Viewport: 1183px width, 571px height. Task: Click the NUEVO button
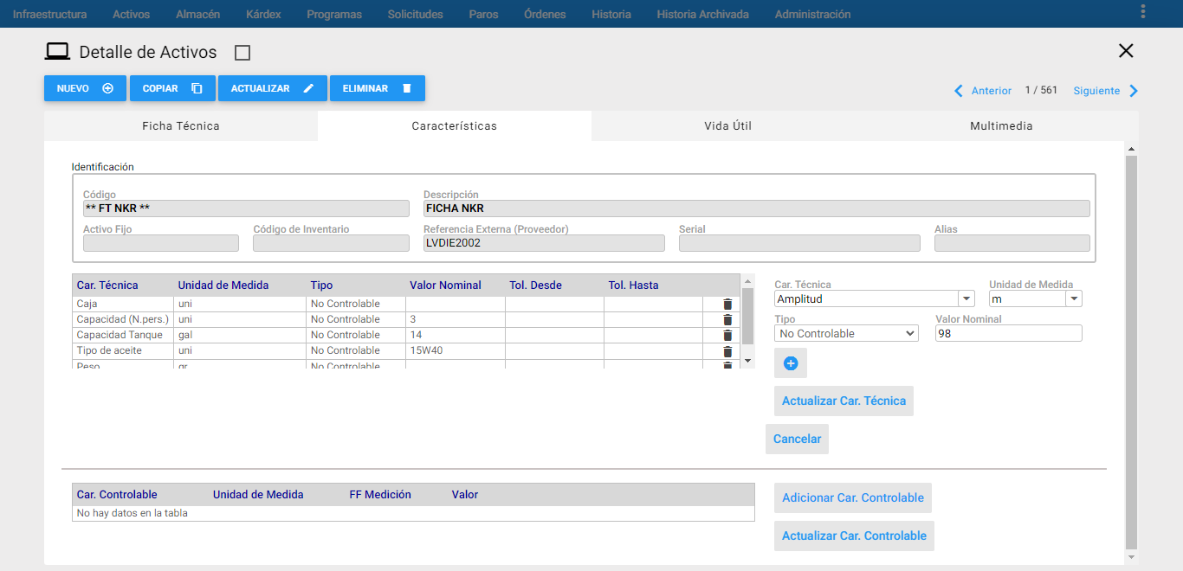tap(85, 88)
